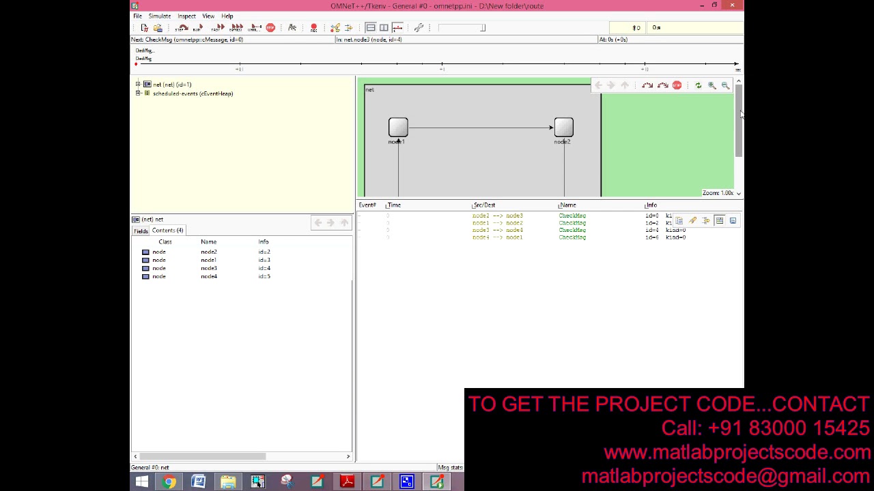Select the node1 module on the canvas

pyautogui.click(x=398, y=128)
